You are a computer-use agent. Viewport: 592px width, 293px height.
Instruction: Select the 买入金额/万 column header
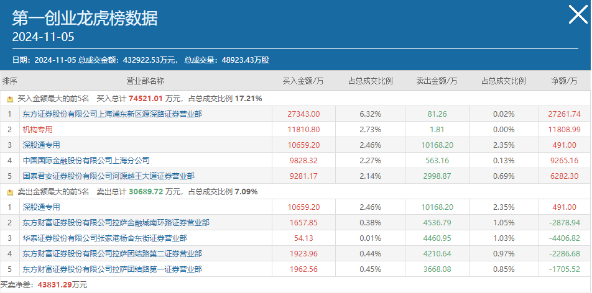tap(303, 81)
